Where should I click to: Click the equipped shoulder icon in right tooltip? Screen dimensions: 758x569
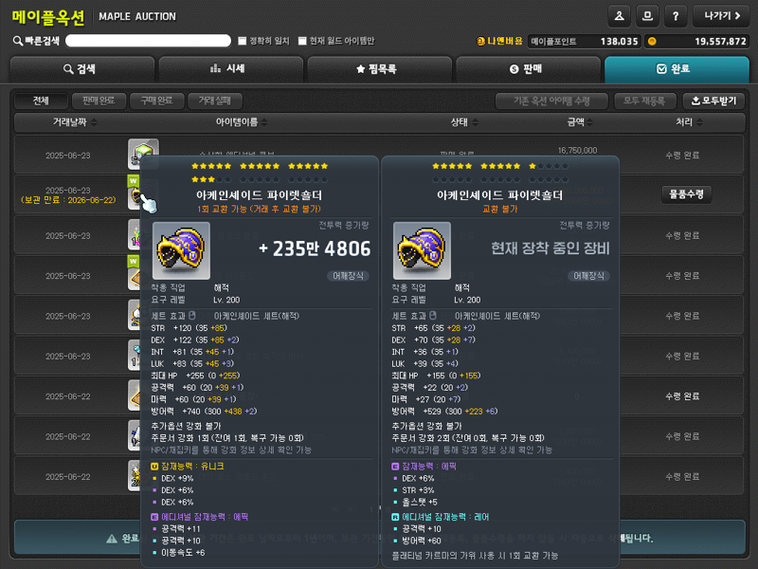422,250
